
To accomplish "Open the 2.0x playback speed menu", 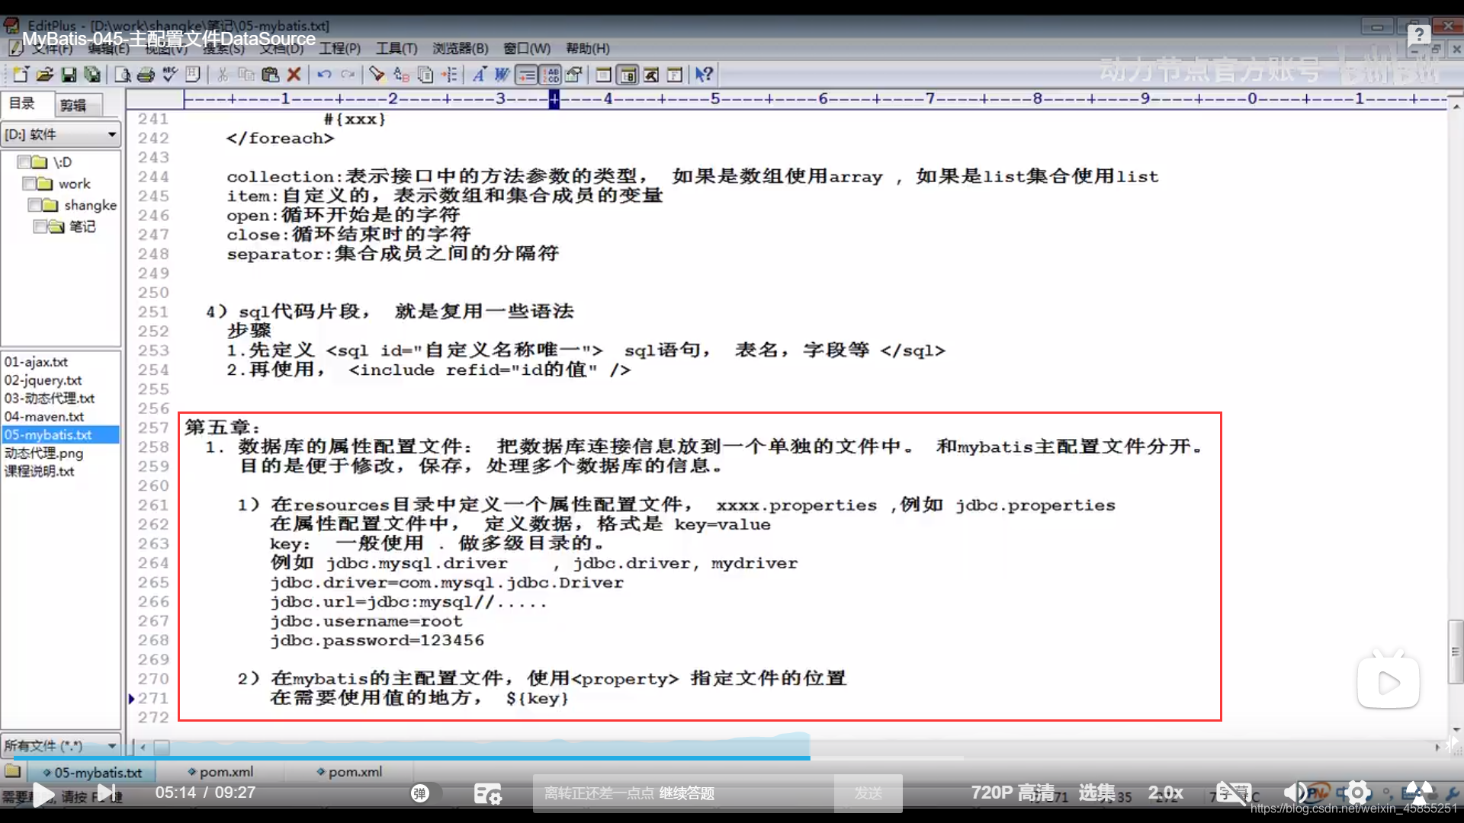I will pos(1166,793).
